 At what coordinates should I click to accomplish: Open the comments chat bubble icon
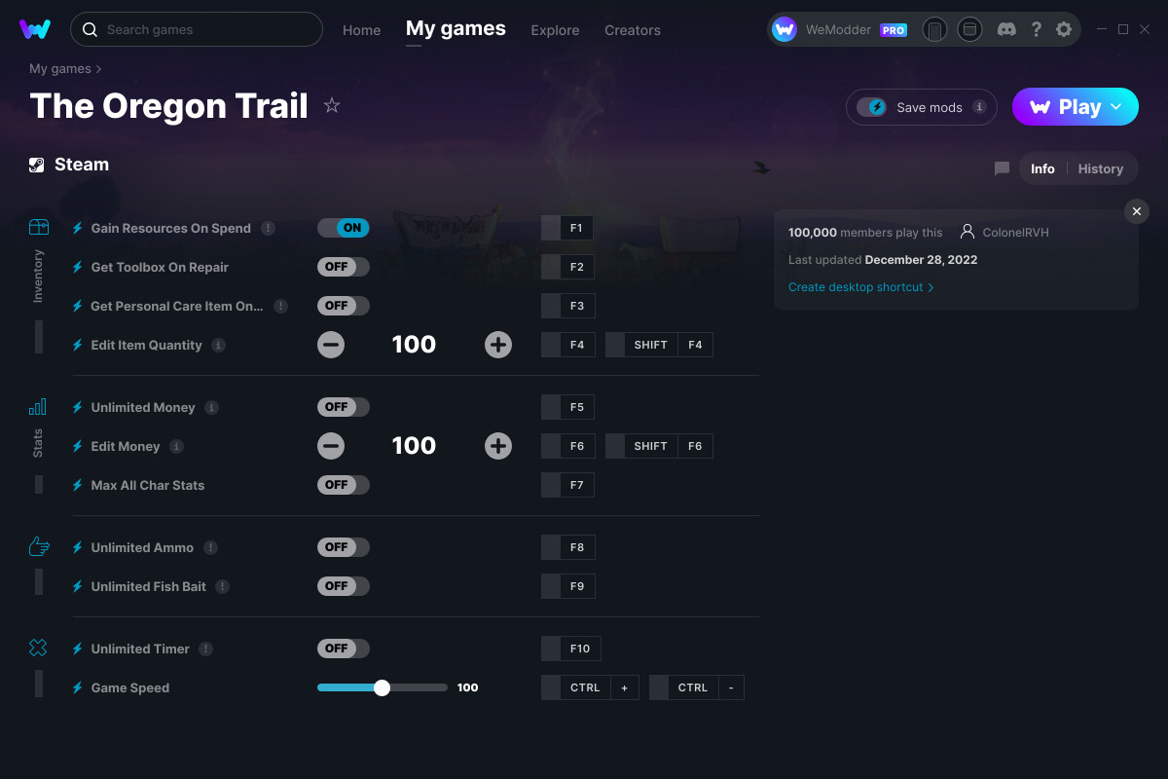click(x=1002, y=168)
